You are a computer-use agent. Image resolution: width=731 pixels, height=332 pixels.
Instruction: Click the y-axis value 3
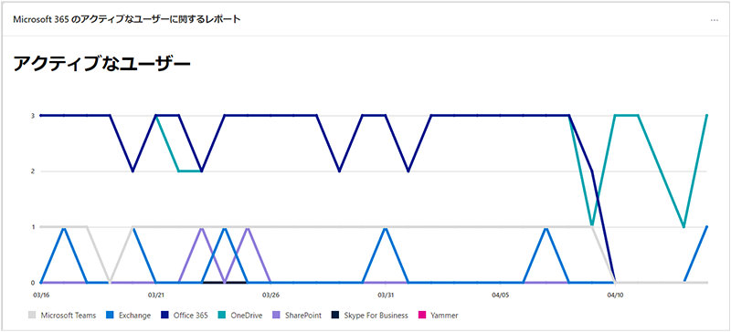pos(33,116)
